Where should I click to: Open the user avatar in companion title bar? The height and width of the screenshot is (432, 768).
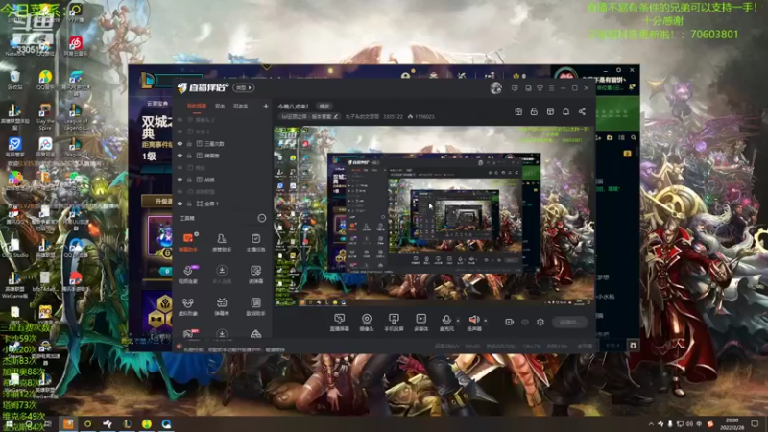495,88
